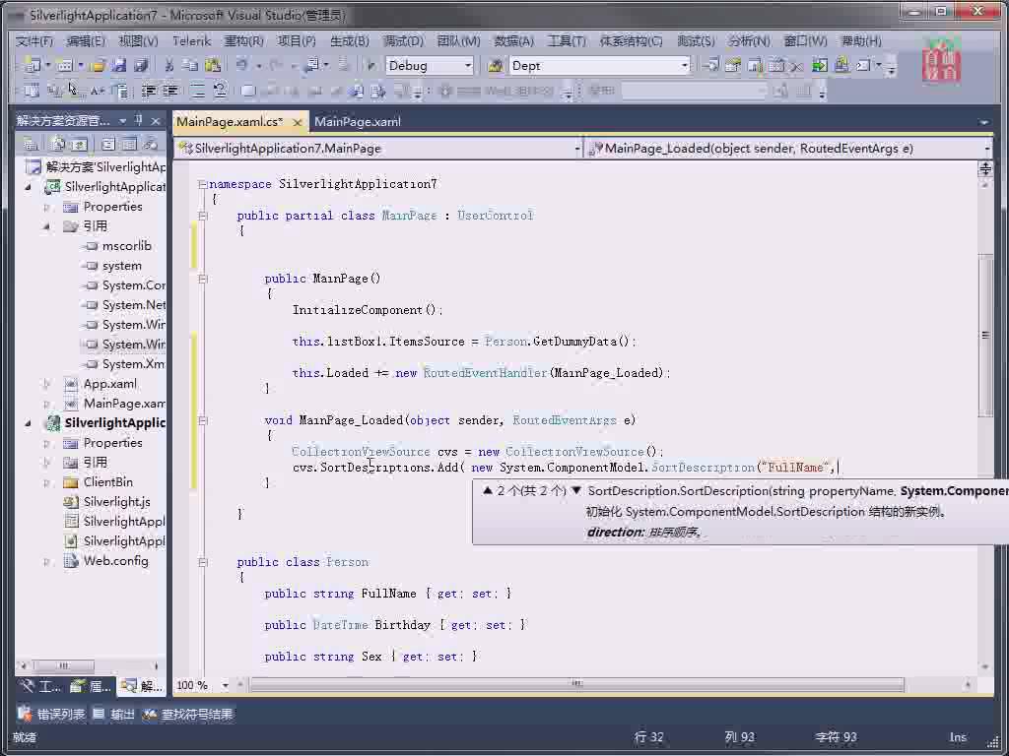Click the Toolbox icon right of Dept box
Viewport: 1009px width, 756px height.
pos(797,65)
